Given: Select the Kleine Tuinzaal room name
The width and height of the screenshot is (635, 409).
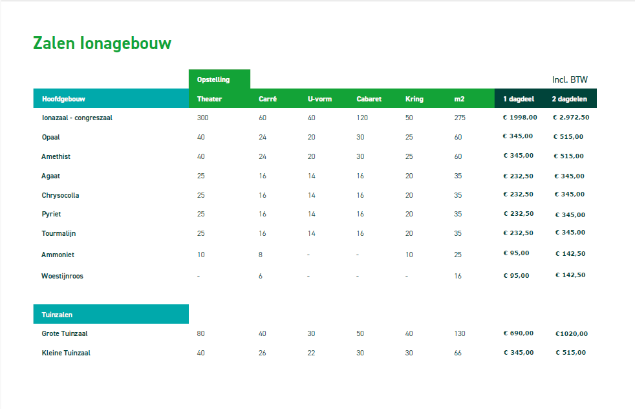Looking at the screenshot, I should [x=66, y=353].
